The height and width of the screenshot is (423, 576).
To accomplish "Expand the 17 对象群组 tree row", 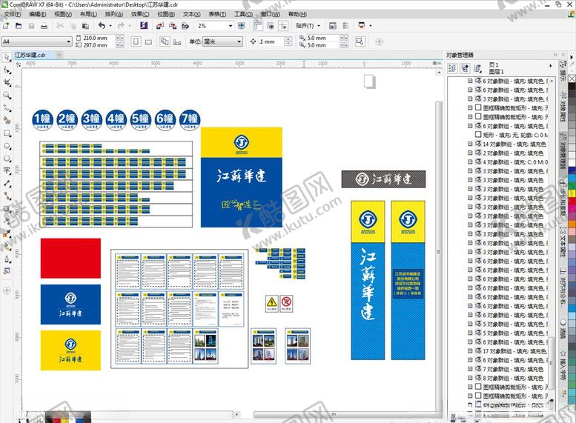I will click(x=470, y=351).
